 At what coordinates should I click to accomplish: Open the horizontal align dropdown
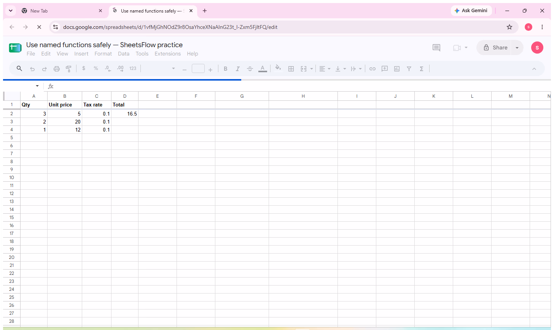[x=325, y=69]
